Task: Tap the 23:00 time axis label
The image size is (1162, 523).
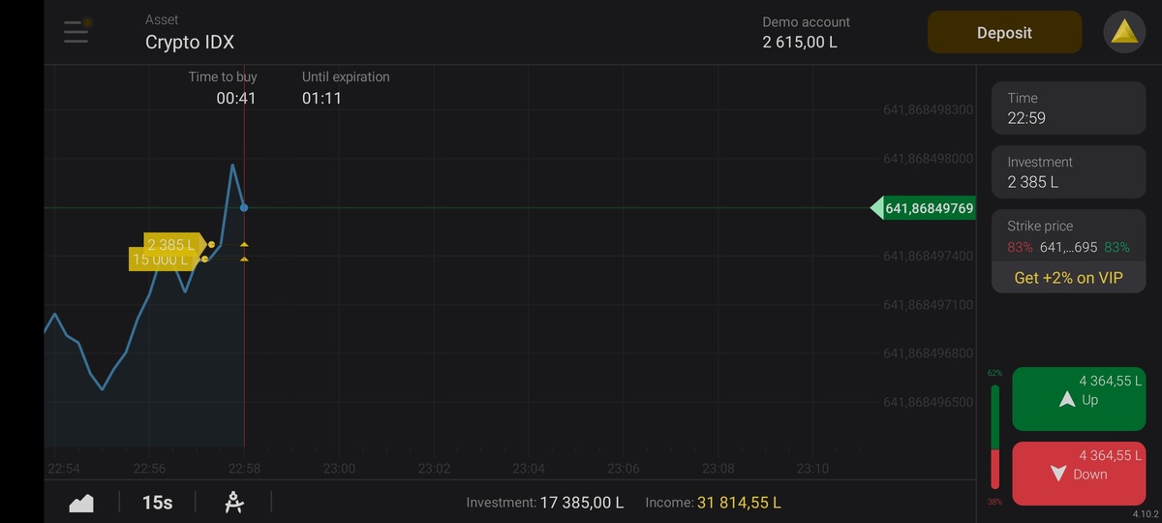Action: [x=339, y=469]
